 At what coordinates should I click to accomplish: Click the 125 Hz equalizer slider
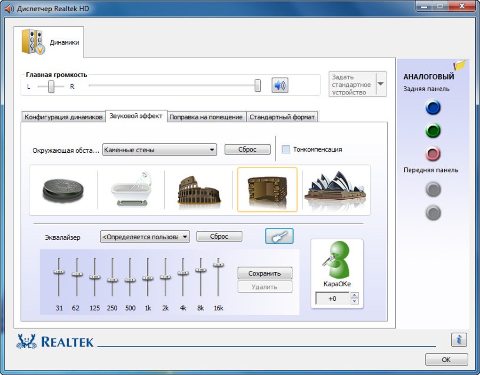pos(95,277)
